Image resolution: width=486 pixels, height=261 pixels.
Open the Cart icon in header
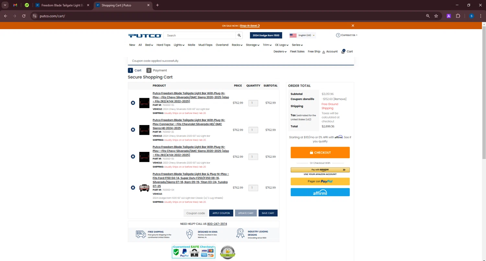347,51
